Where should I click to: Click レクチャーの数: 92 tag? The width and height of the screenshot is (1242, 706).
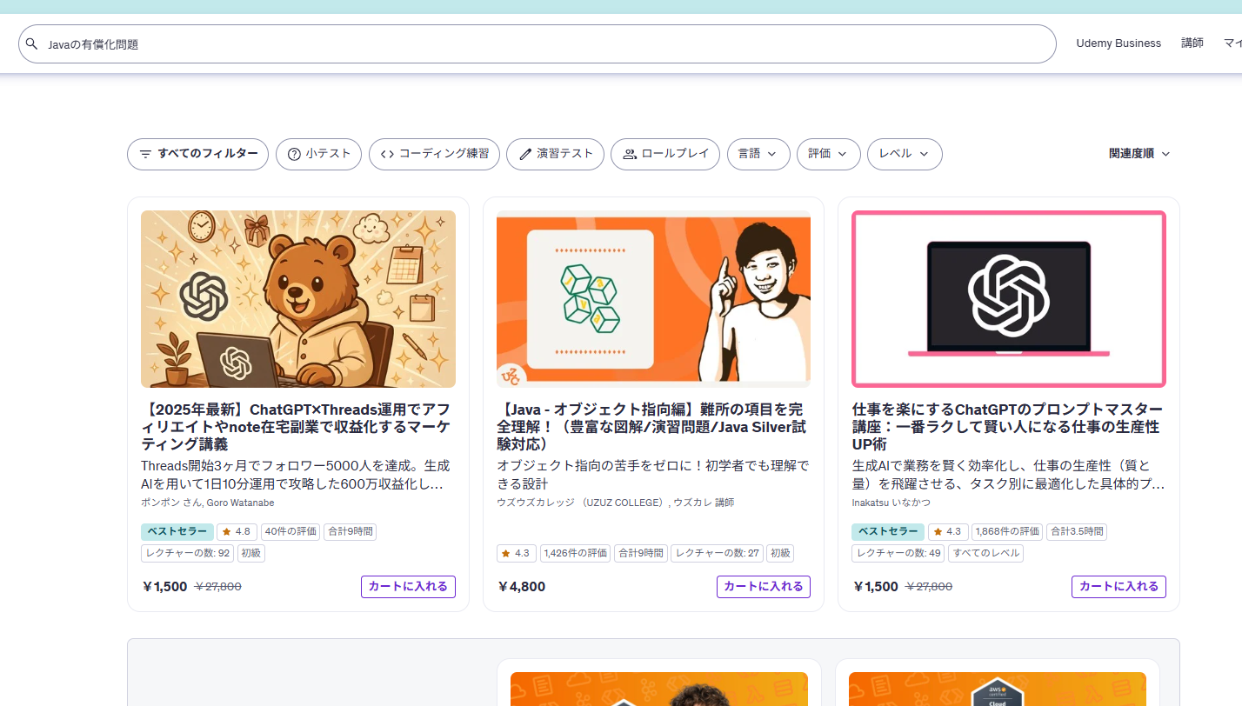pos(187,553)
